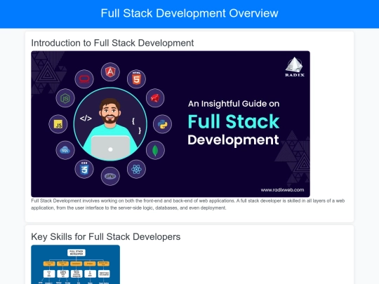Click the HTML5 badge icon

(x=136, y=79)
